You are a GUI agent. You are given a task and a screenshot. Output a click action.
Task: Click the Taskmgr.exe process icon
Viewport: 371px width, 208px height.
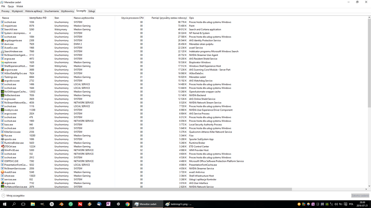point(3,77)
